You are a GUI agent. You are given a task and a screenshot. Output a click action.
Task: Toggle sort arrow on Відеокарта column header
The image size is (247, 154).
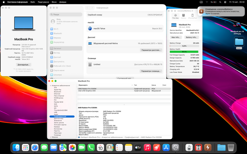click(132, 85)
